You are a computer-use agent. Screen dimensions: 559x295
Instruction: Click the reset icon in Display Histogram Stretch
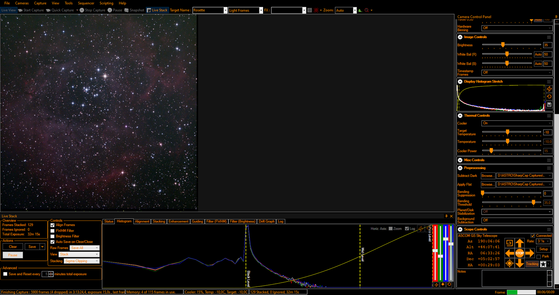(x=549, y=97)
